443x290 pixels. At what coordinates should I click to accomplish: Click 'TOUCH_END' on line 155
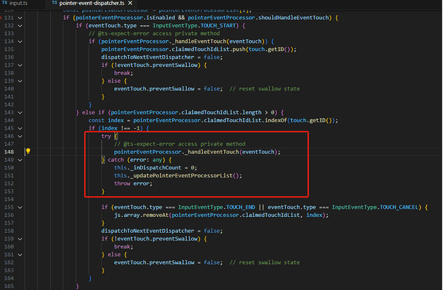241,207
